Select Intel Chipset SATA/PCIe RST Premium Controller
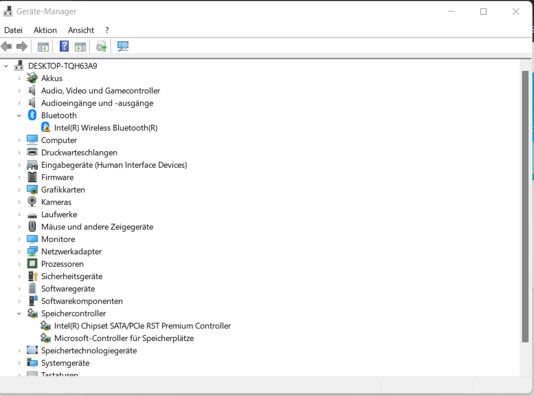Viewport: 534px width, 396px height. (x=142, y=326)
